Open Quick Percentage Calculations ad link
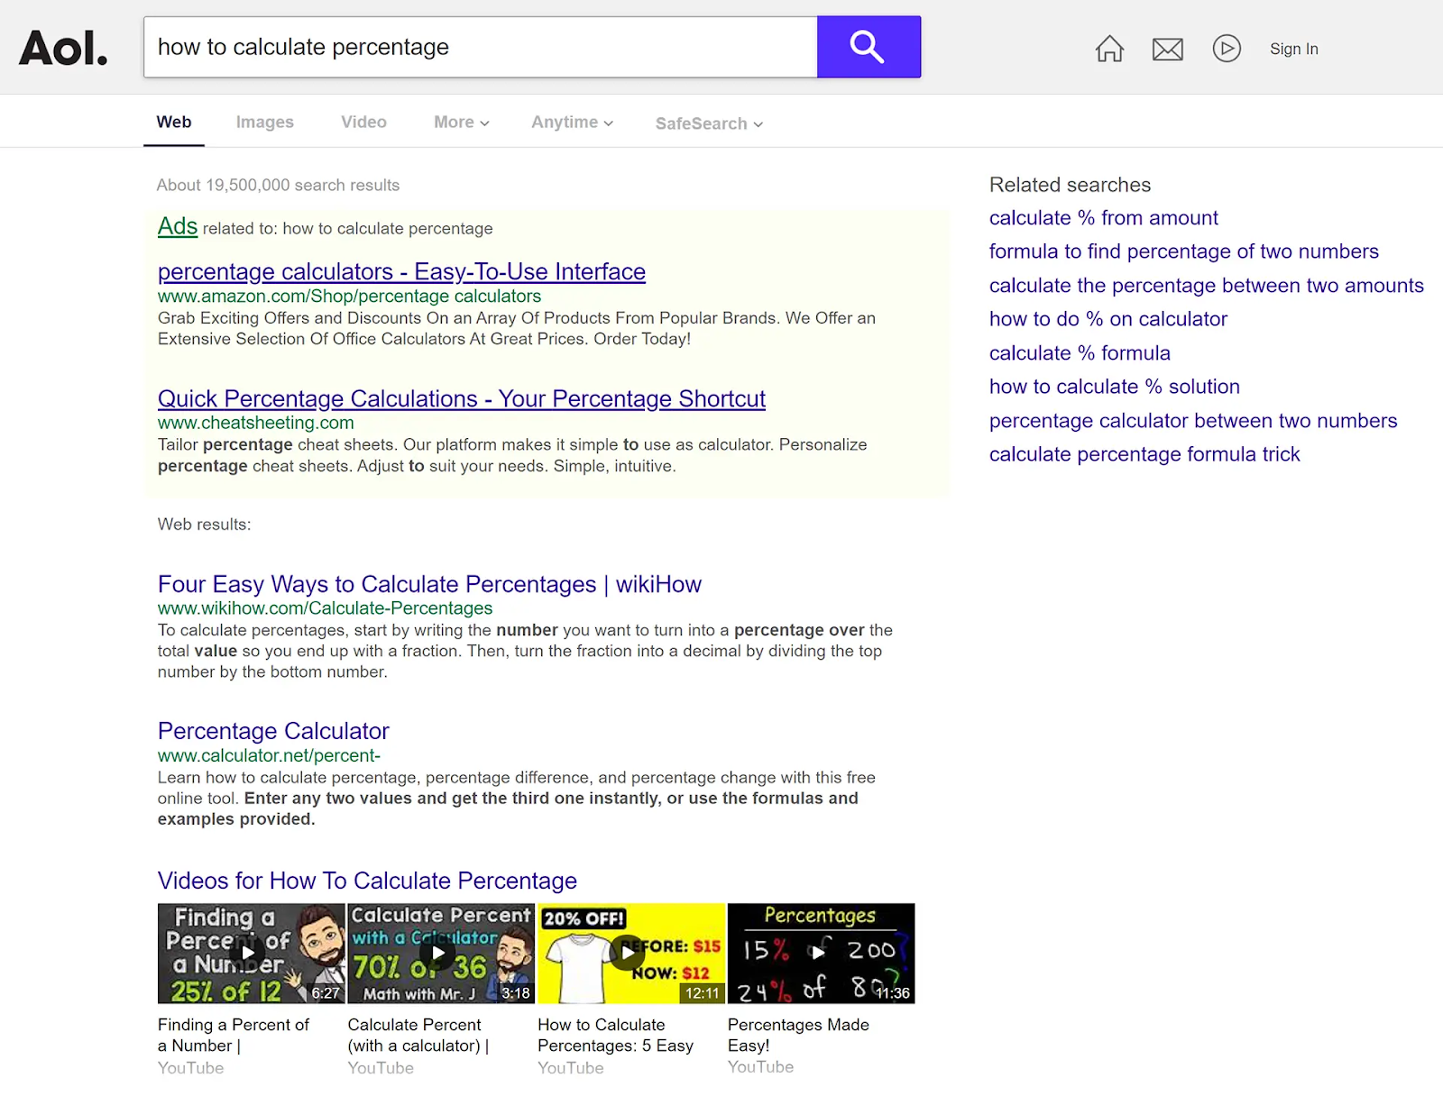The image size is (1443, 1105). point(462,398)
